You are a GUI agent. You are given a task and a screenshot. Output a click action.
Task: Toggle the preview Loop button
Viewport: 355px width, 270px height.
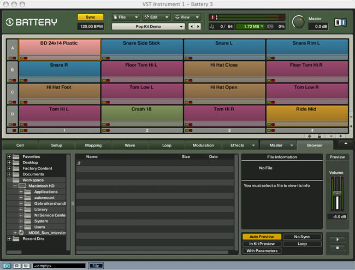[x=302, y=244]
